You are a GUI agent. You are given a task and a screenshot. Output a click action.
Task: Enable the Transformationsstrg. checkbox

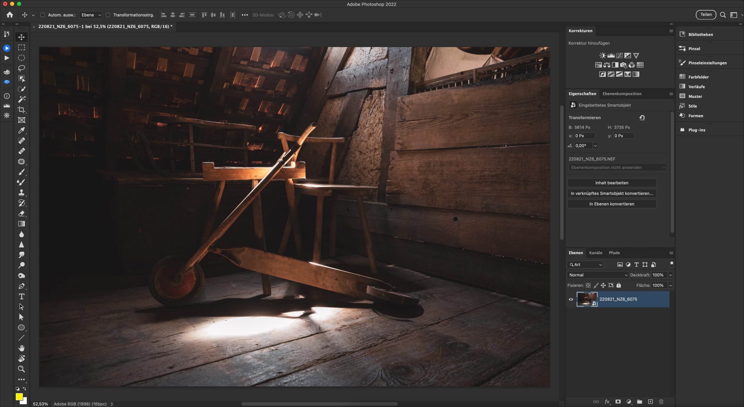(x=108, y=15)
